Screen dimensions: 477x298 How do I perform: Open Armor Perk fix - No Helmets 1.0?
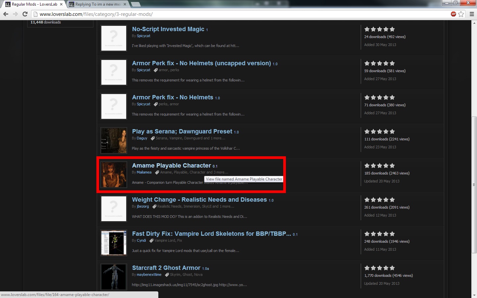[173, 97]
